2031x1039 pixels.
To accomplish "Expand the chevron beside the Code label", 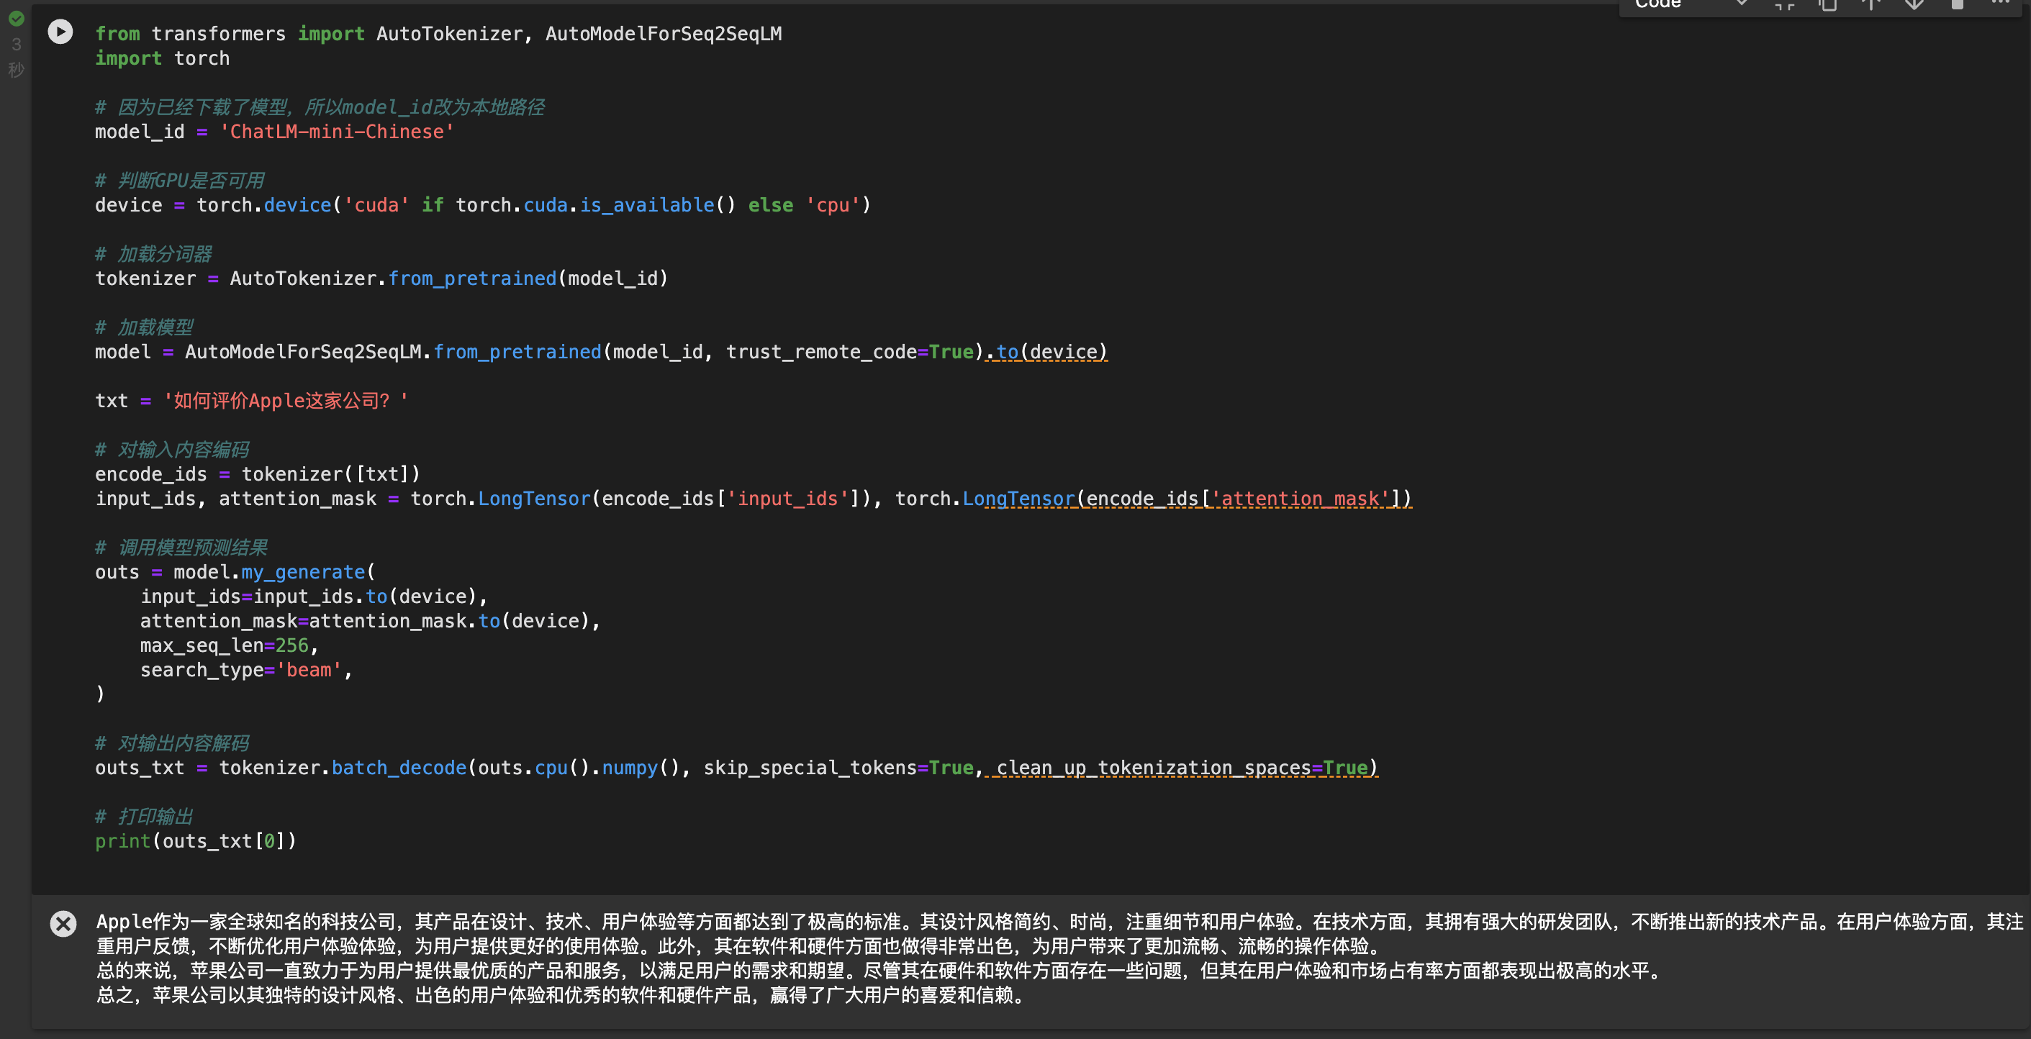I will (x=1742, y=4).
